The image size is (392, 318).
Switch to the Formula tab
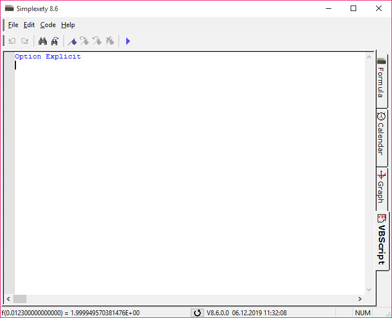click(382, 79)
